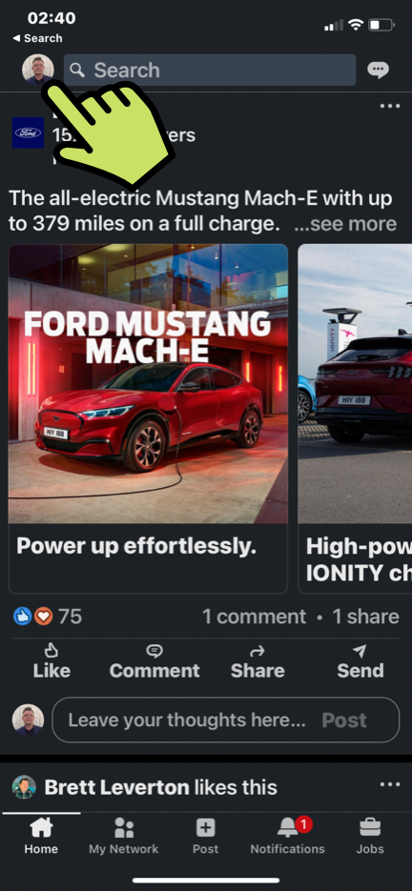Share the Ford post

pos(257,661)
